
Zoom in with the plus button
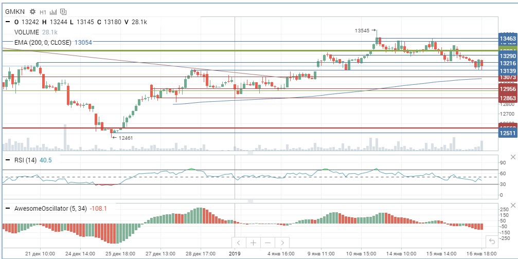click(x=254, y=243)
